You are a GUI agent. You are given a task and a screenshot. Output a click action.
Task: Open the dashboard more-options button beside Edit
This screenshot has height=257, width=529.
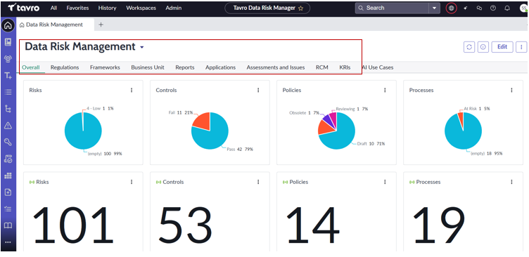point(521,47)
